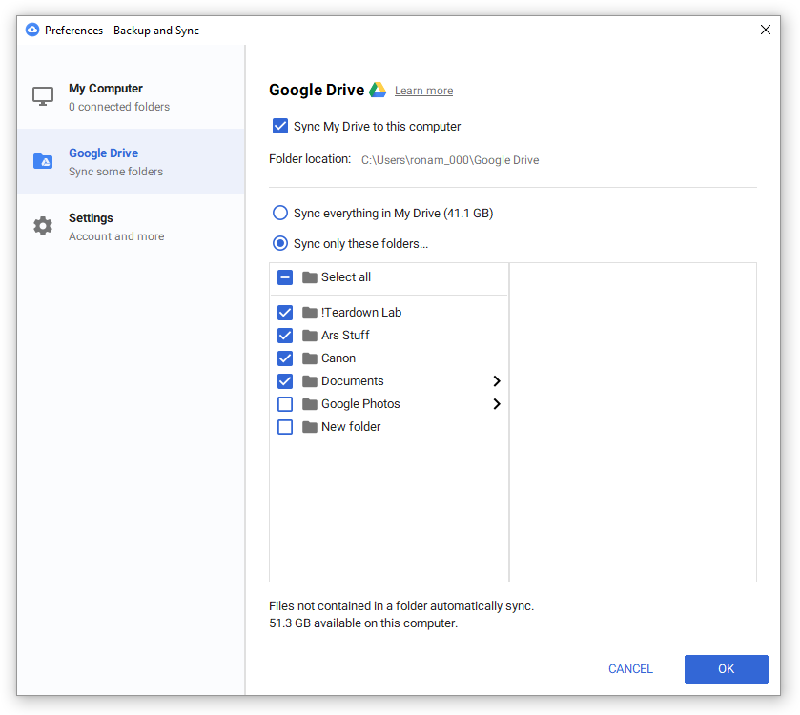Confirm preferences with OK button
Image resolution: width=800 pixels, height=715 pixels.
tap(726, 668)
